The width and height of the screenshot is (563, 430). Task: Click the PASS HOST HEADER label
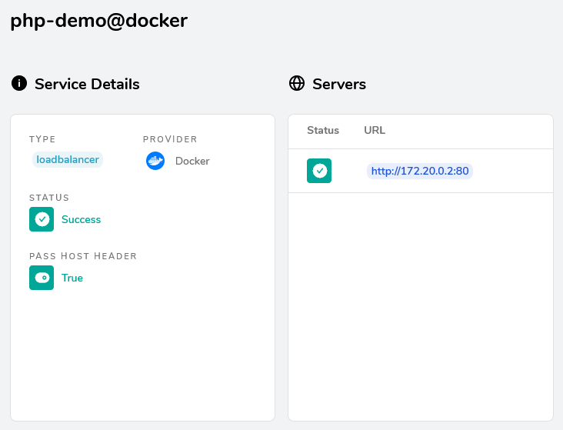coord(83,256)
